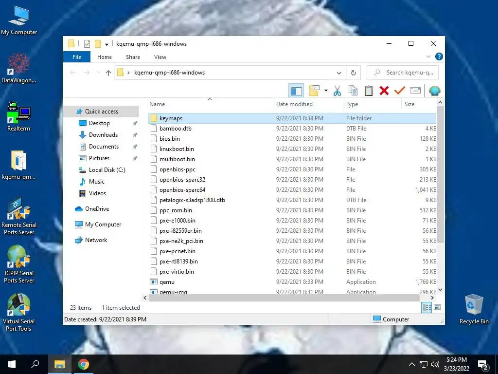This screenshot has width=498, height=374.
Task: Toggle the navigation pane toolbar button
Action: (296, 91)
